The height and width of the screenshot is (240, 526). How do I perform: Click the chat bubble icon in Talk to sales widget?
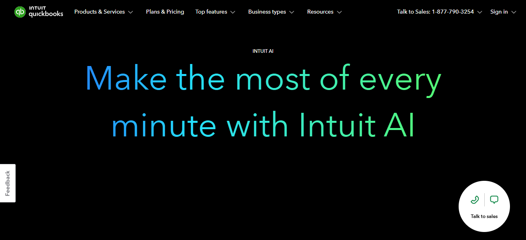point(494,200)
